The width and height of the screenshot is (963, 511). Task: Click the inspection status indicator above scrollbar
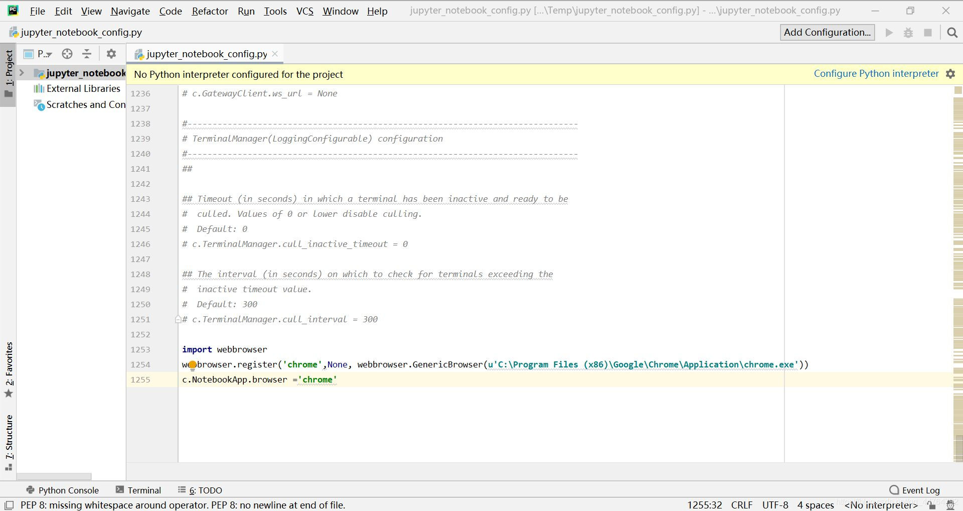[x=958, y=90]
